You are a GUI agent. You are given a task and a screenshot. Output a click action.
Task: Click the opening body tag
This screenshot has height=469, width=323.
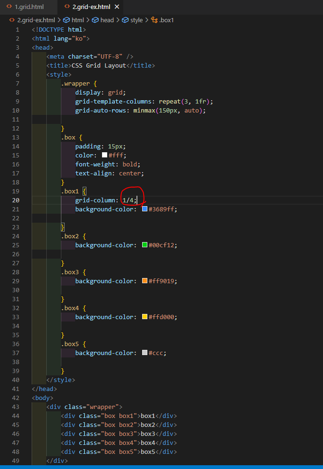[x=42, y=398]
